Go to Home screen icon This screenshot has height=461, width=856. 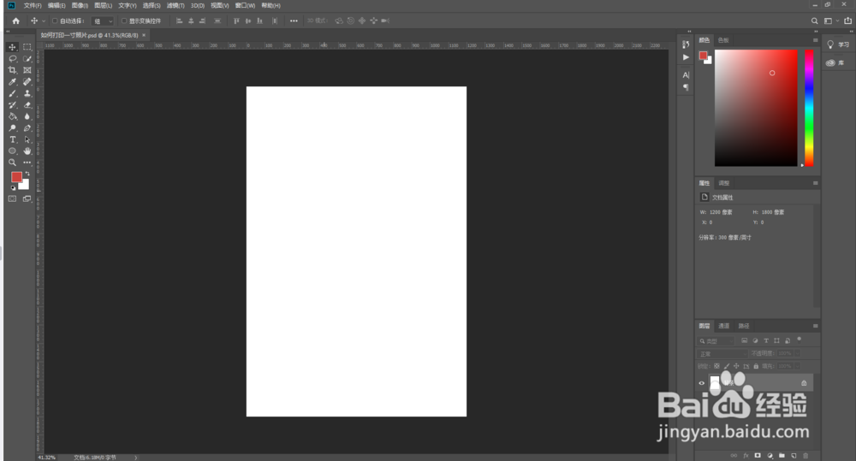click(15, 21)
